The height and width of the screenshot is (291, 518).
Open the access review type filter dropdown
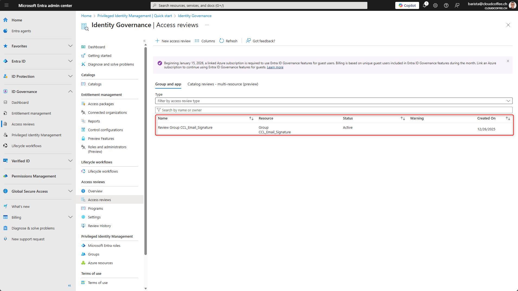[x=334, y=101]
